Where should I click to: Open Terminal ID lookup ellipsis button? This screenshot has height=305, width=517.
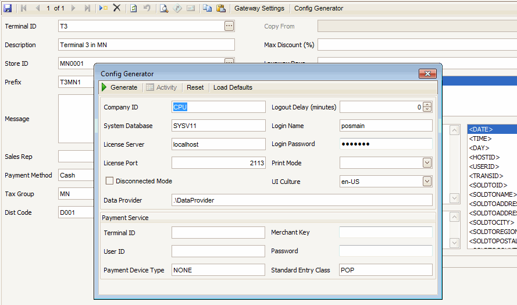(229, 26)
